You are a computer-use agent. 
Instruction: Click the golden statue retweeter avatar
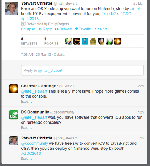point(93,41)
